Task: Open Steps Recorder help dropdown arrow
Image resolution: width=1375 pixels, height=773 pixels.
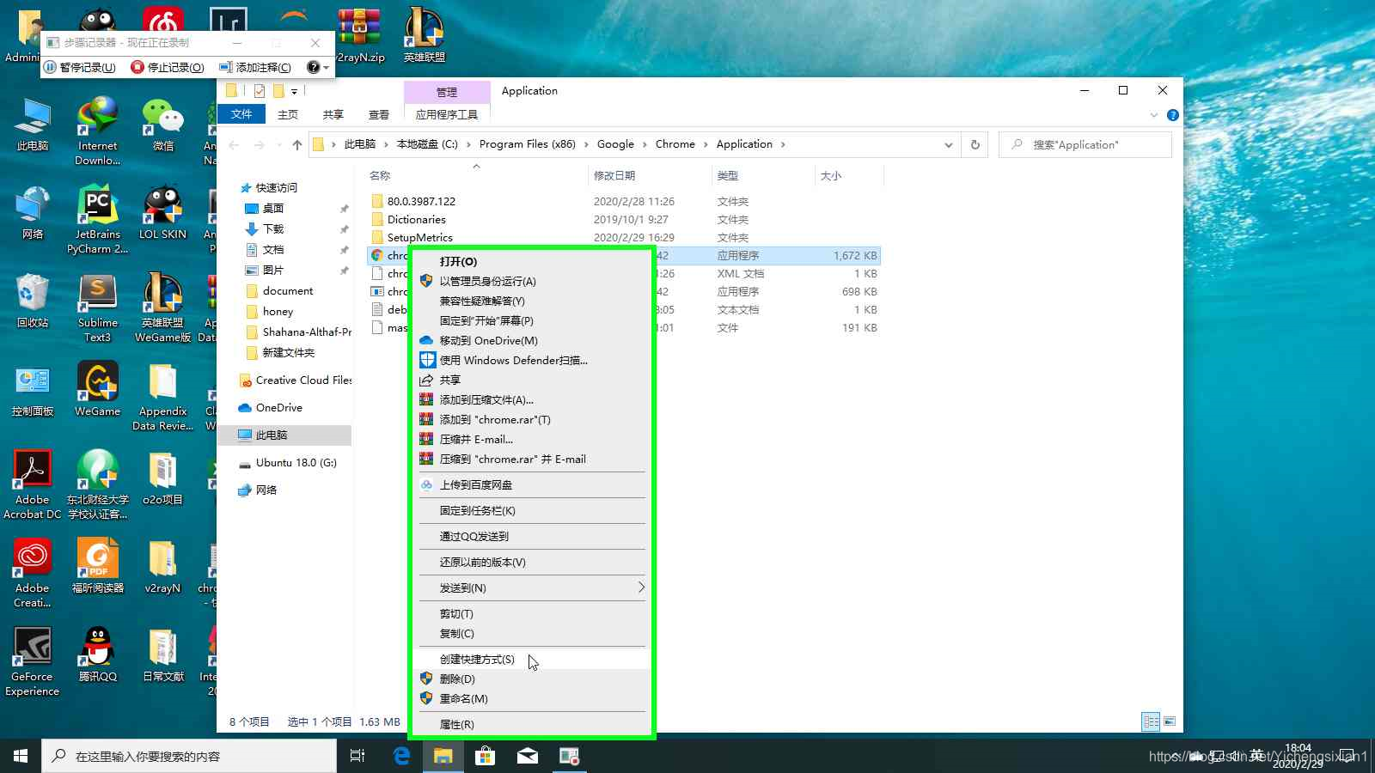Action: (326, 67)
